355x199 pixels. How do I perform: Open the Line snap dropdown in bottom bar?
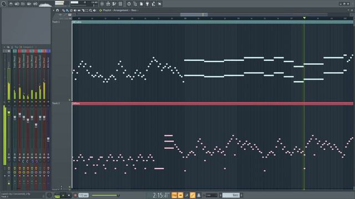tap(212, 195)
